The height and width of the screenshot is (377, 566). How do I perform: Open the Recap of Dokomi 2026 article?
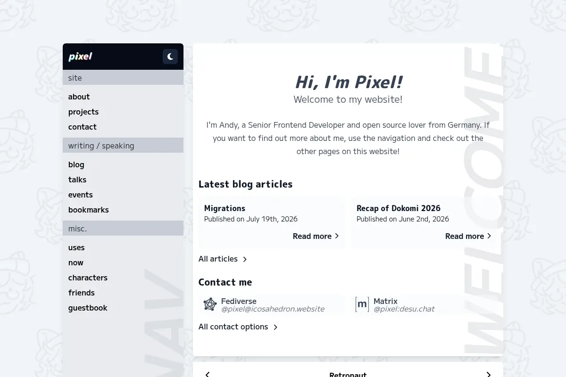[x=399, y=208]
